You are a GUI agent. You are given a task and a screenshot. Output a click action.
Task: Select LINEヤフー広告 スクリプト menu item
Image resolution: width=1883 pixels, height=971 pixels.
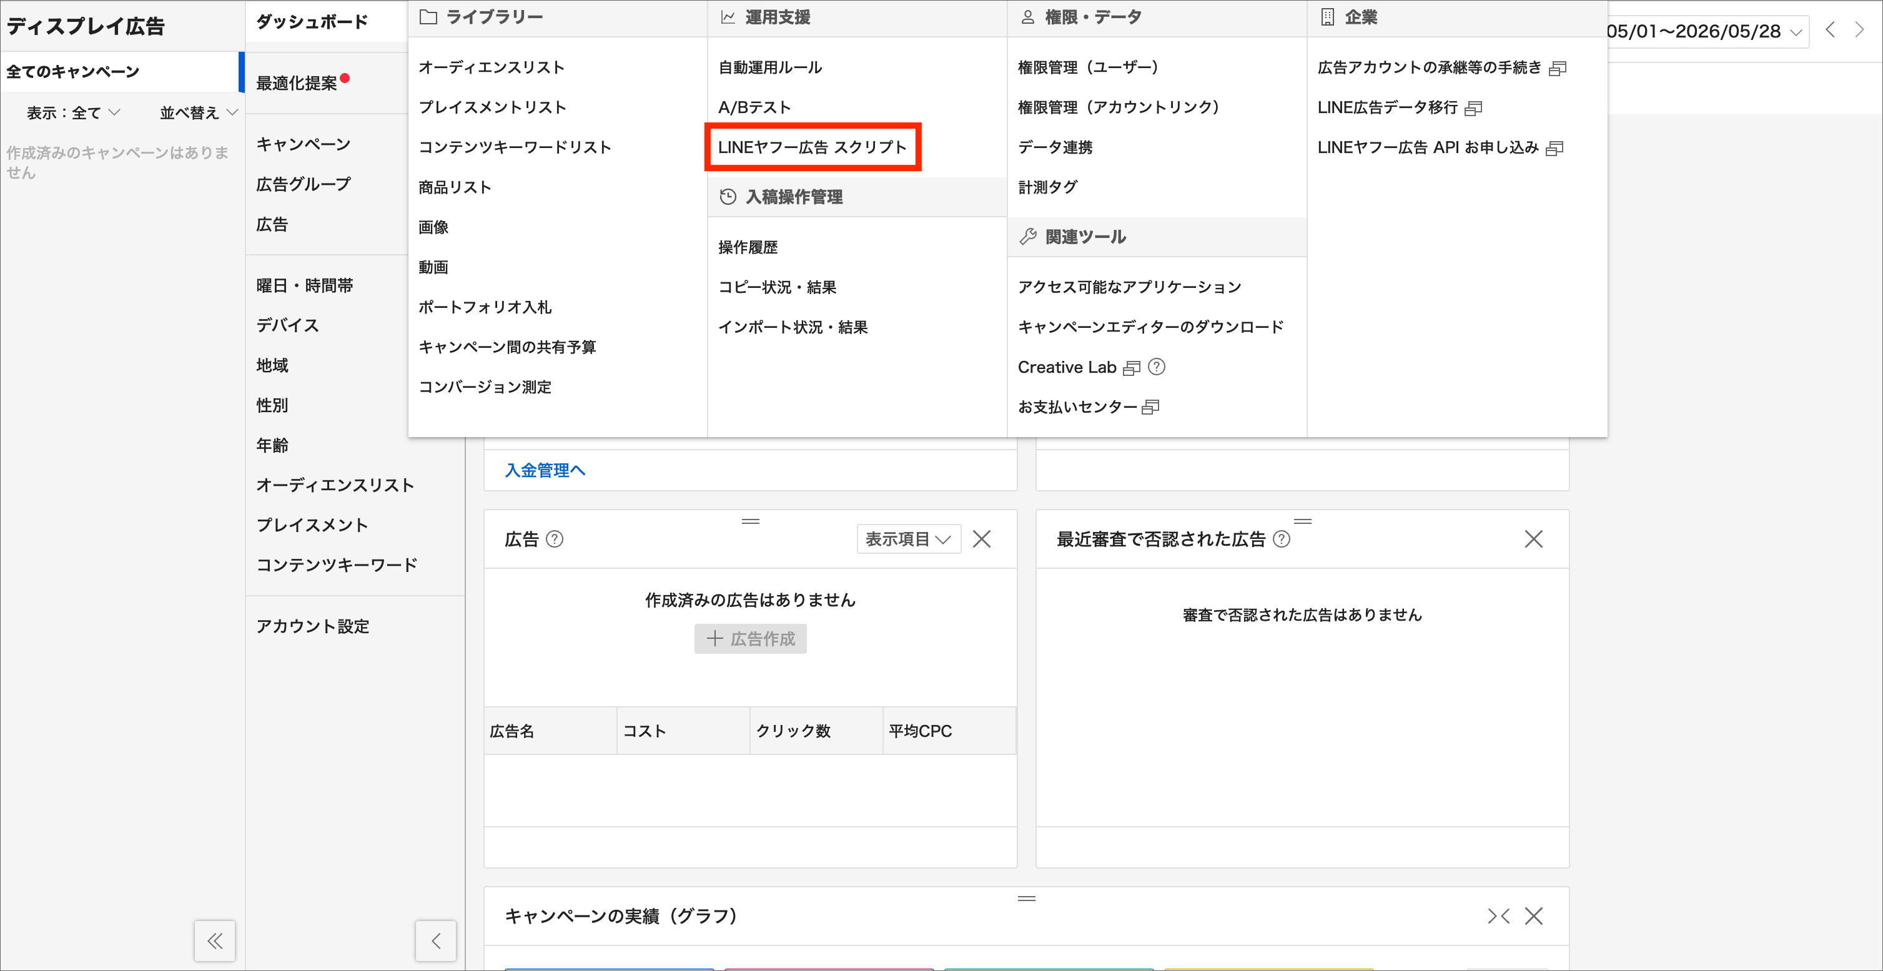click(x=812, y=147)
